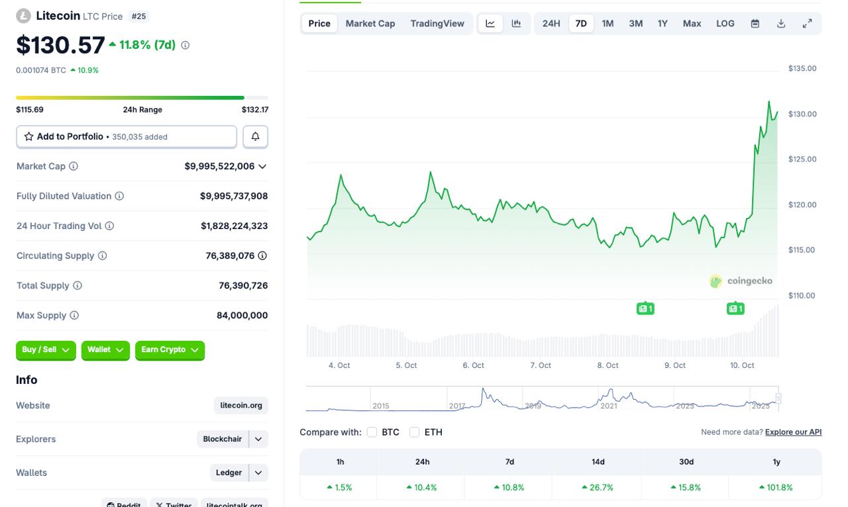The image size is (848, 507).
Task: Expand the Market Cap details chevron
Action: click(x=262, y=167)
